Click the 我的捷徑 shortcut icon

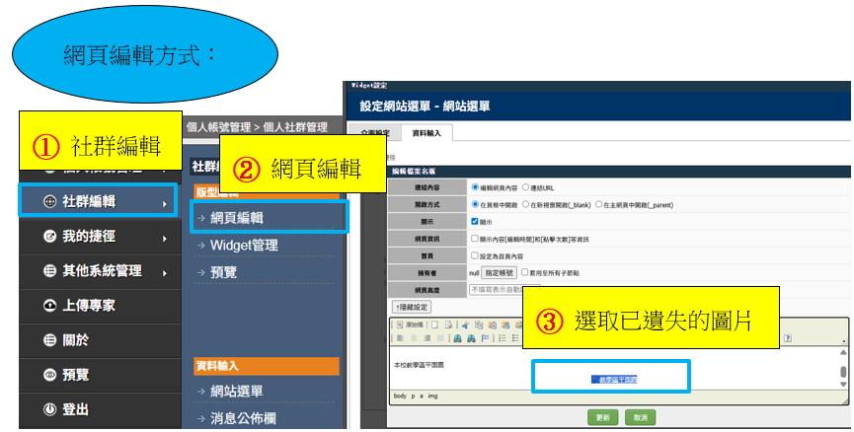tap(49, 237)
